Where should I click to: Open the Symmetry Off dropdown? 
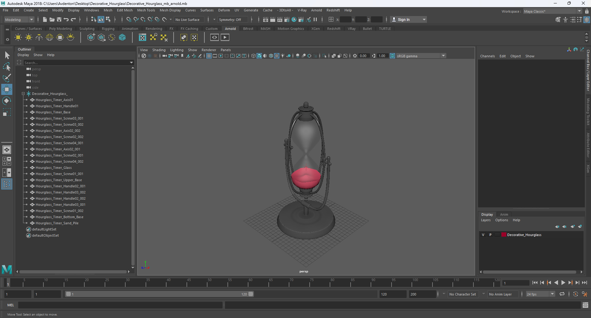(232, 19)
